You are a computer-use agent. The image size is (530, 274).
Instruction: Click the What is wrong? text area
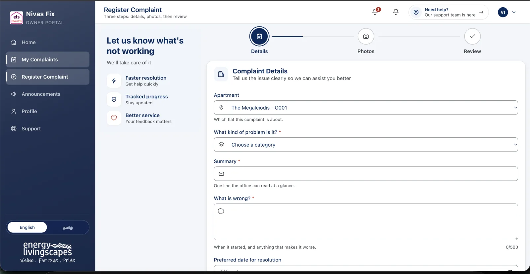coord(366,222)
